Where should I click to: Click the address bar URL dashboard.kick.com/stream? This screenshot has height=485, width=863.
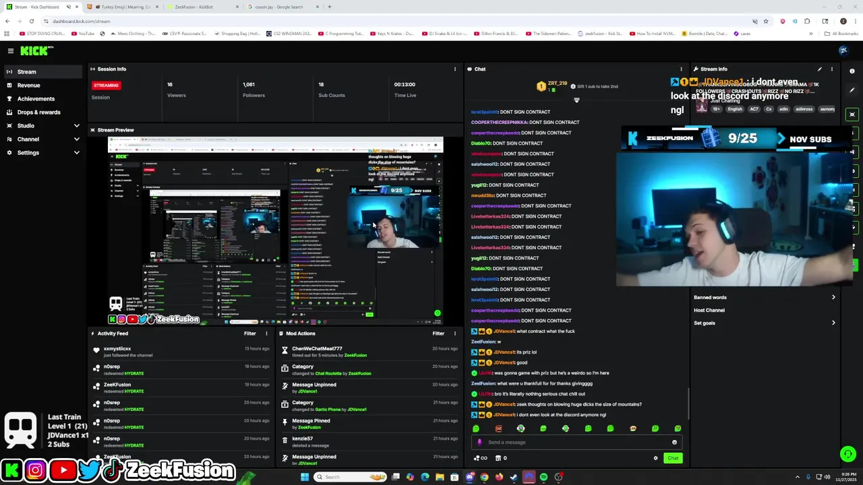click(82, 21)
